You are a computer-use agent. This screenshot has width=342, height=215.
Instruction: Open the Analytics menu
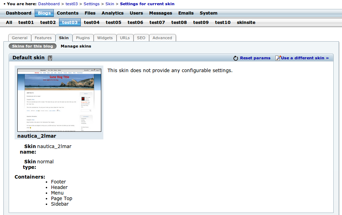[x=112, y=13]
